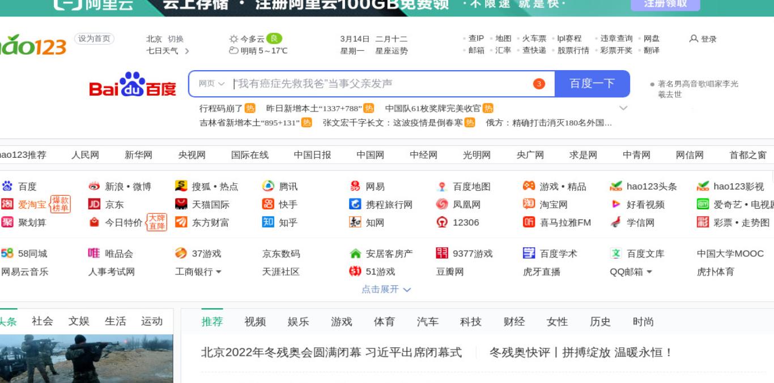Open the 凤凰网 swirl icon
The width and height of the screenshot is (774, 383).
442,205
